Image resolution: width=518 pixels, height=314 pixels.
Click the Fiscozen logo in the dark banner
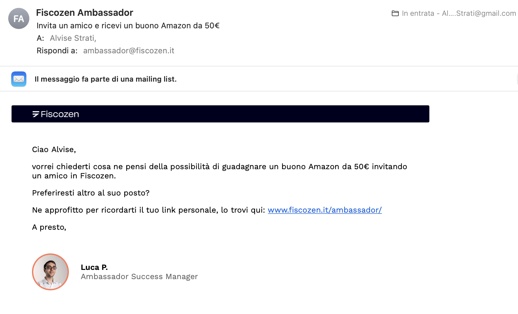[56, 114]
